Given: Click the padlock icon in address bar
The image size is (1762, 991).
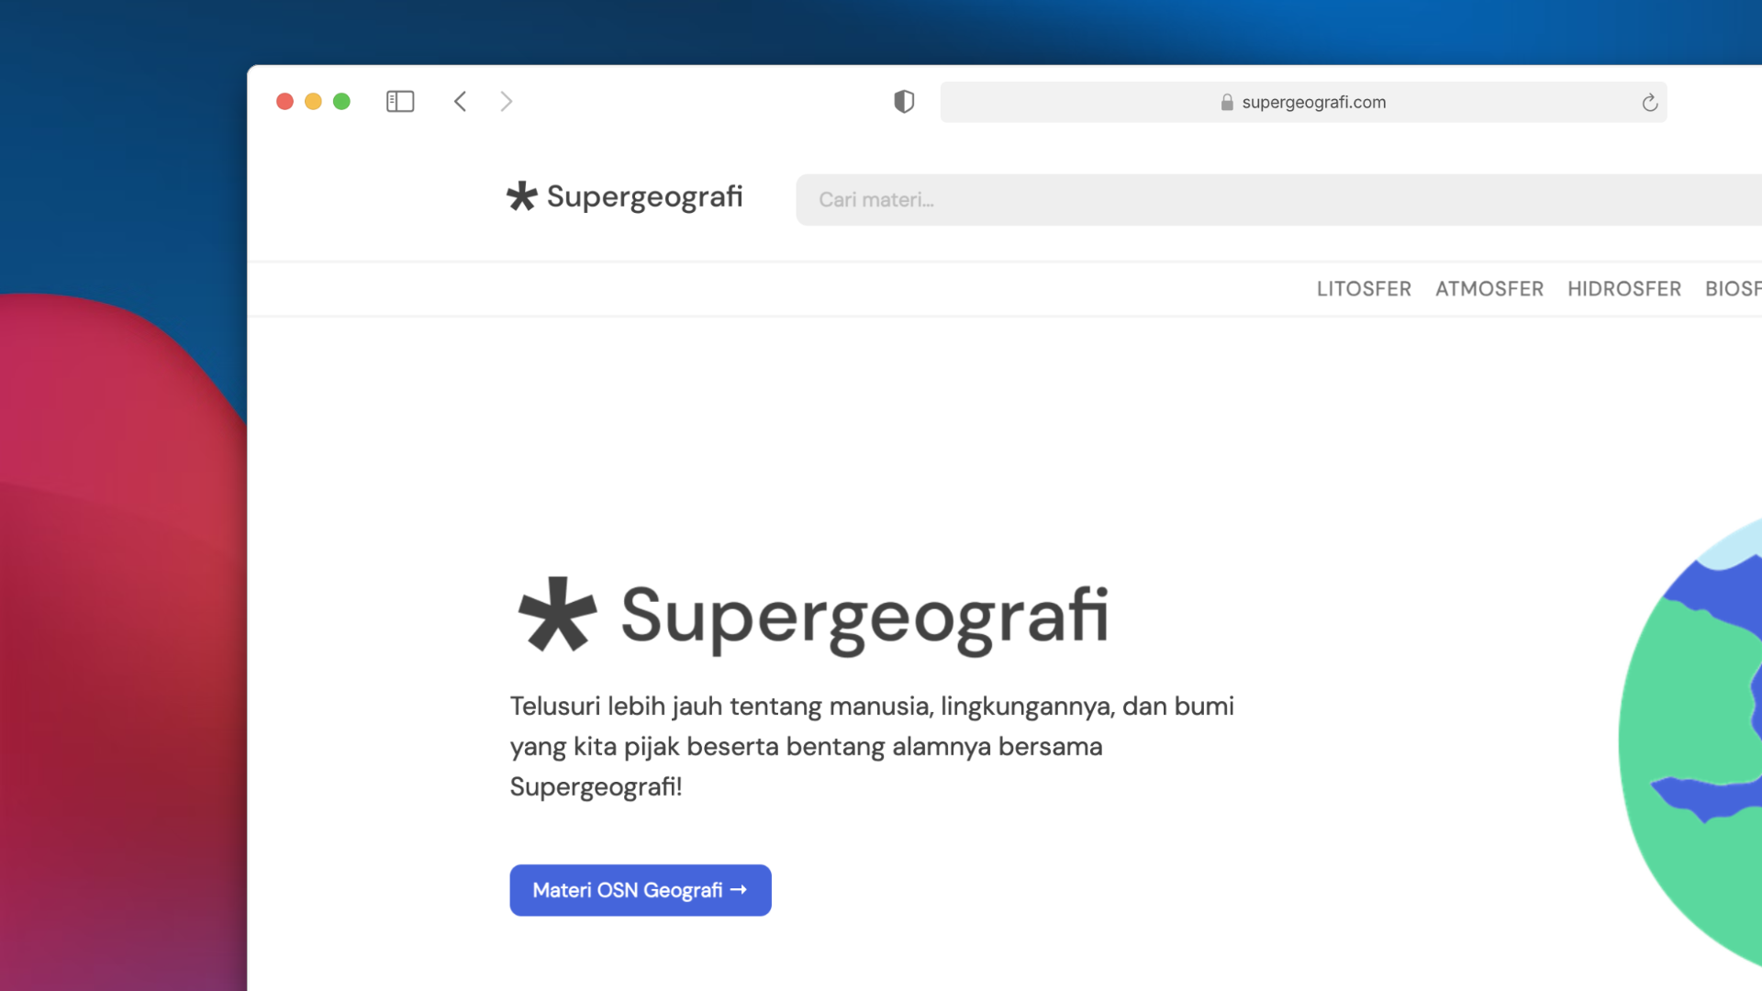Looking at the screenshot, I should pos(1227,102).
